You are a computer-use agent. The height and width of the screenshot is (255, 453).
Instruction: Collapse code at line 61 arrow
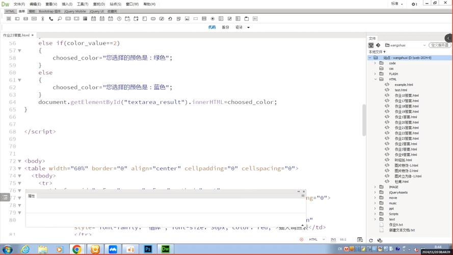[20, 80]
